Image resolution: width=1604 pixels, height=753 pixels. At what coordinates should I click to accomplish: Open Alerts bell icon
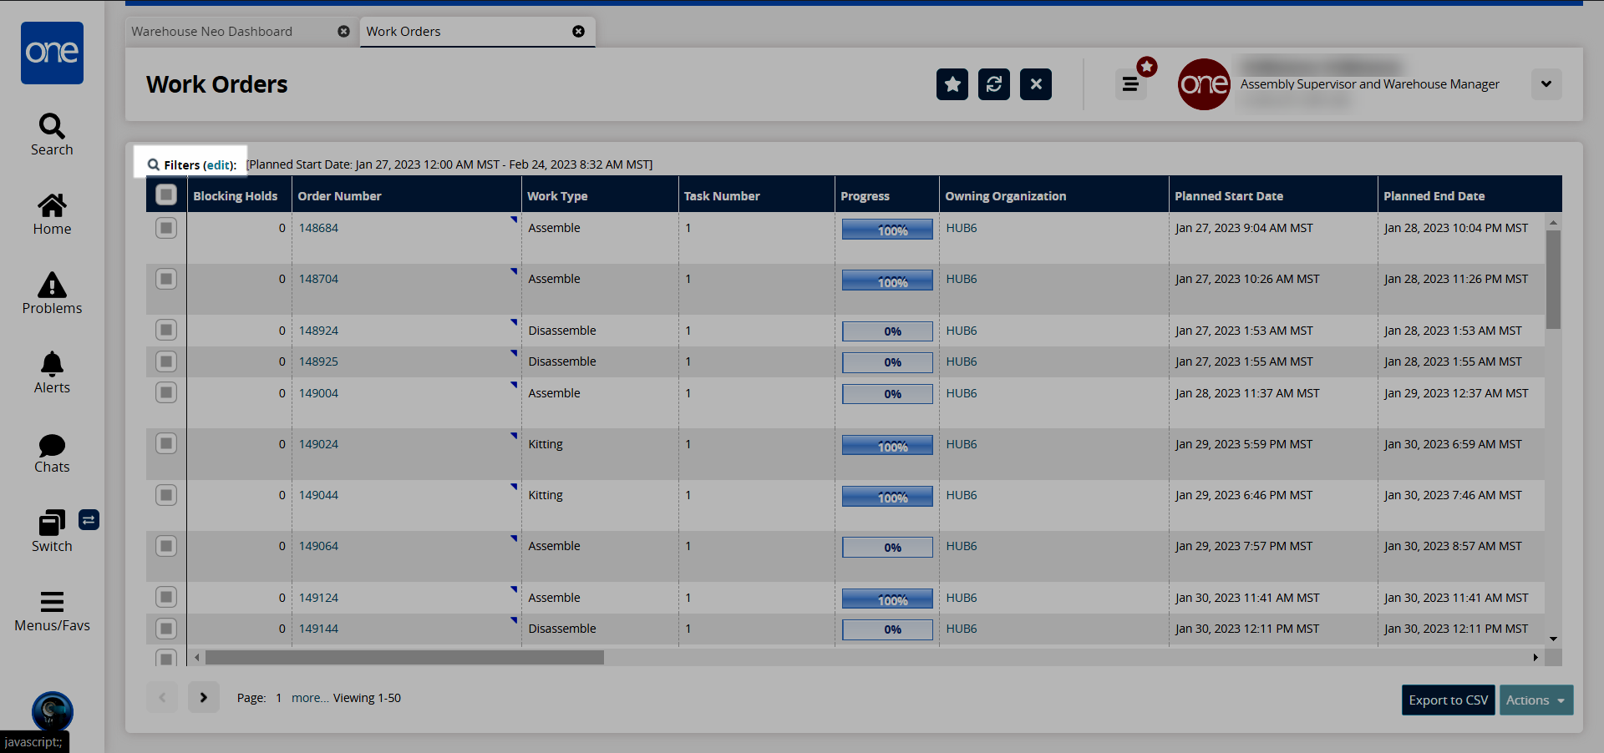52,373
